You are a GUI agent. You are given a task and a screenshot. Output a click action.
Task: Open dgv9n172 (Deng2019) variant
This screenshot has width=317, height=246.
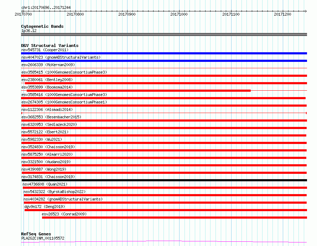(45, 207)
